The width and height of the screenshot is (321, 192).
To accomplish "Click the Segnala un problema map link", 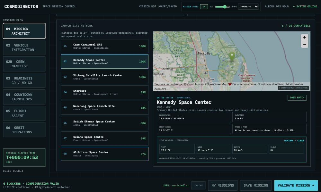I will point(168,84).
